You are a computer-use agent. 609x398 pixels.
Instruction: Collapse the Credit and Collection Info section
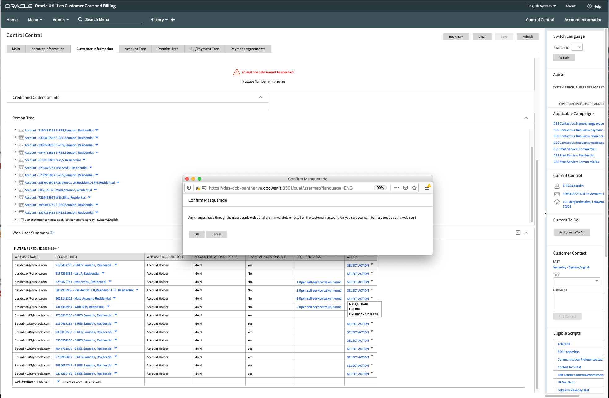(261, 97)
